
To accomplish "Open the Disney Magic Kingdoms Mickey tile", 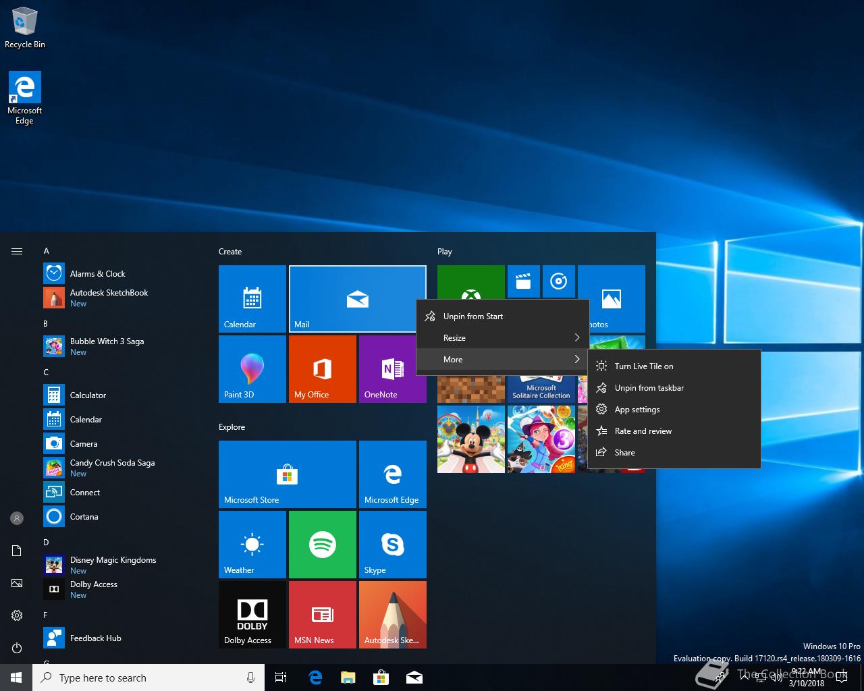I will click(471, 439).
